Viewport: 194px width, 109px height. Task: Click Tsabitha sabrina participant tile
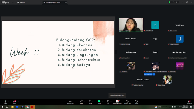[143, 80]
